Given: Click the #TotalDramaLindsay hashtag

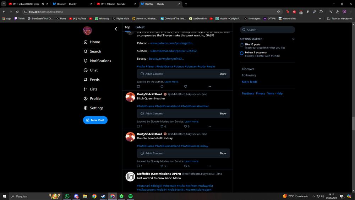Looking at the screenshot, I should 195,146.
